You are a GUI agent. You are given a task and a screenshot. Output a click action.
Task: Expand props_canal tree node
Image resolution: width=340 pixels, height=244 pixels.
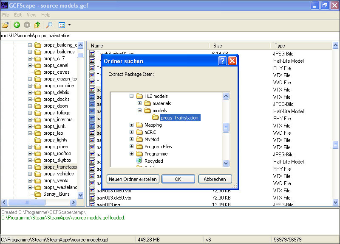[x=30, y=66]
